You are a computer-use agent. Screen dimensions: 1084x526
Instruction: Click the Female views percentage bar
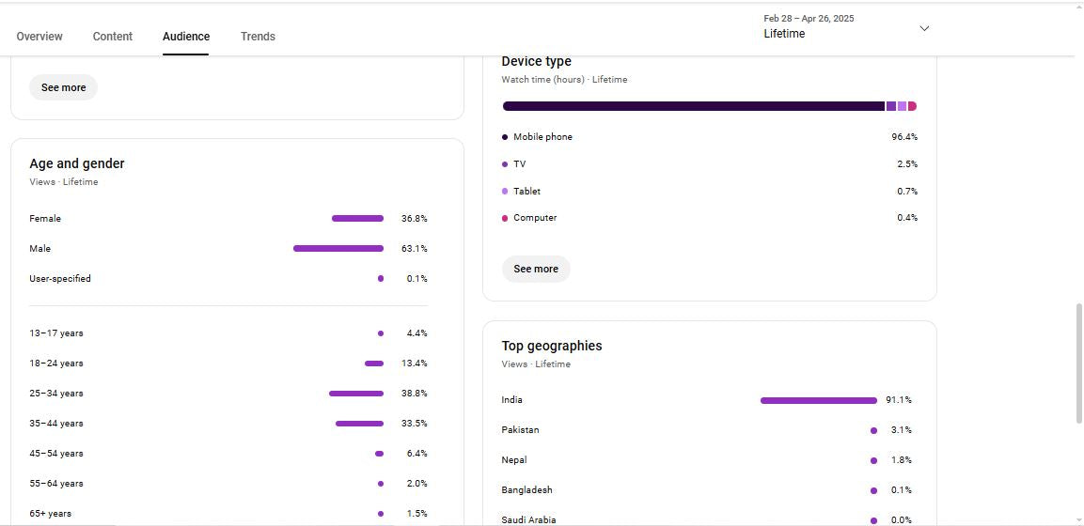pos(357,219)
